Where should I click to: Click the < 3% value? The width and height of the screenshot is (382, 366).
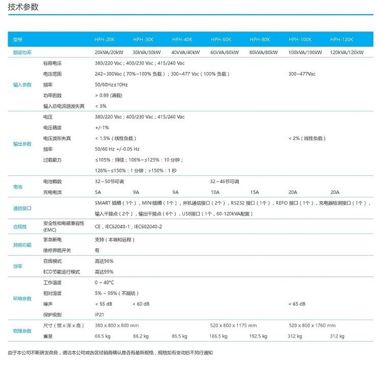tap(101, 106)
